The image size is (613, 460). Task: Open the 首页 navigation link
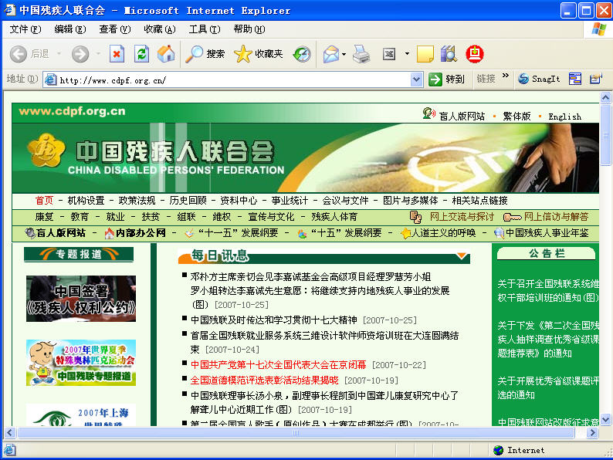pos(44,201)
